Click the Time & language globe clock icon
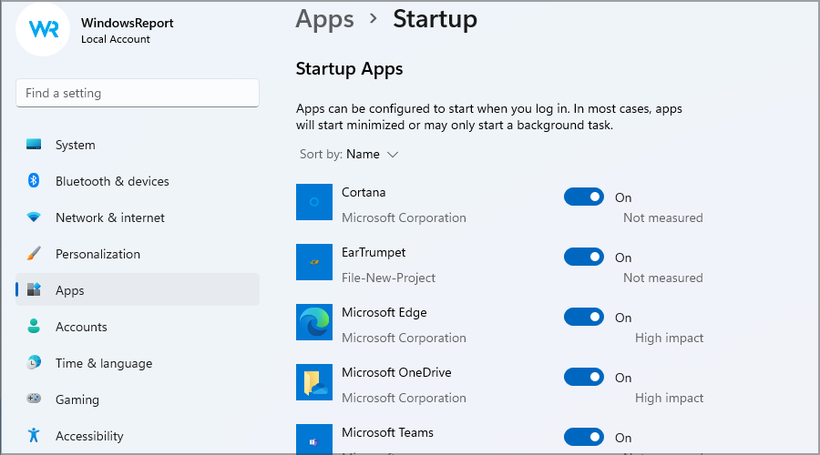Viewport: 820px width, 455px height. tap(34, 362)
